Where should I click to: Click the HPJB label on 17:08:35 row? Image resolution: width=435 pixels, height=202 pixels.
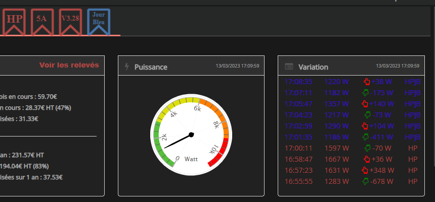tap(413, 82)
